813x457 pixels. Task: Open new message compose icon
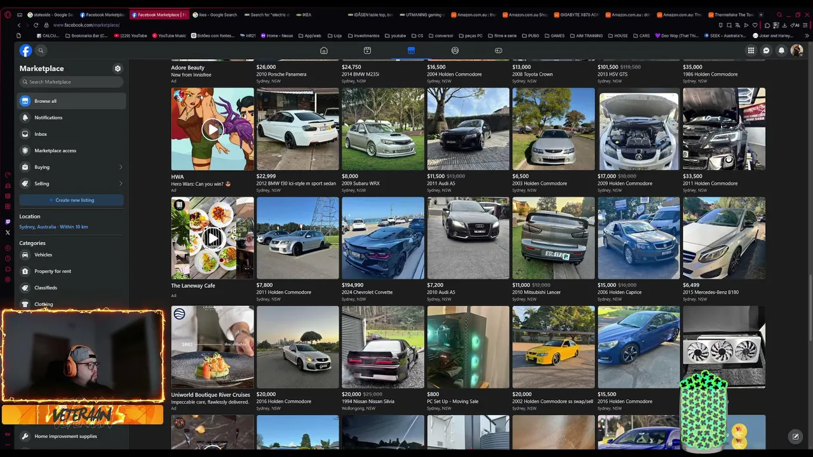(x=795, y=436)
